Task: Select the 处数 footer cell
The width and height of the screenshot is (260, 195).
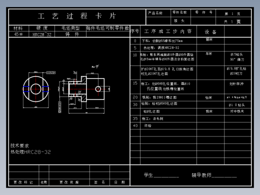Action: click(x=44, y=182)
